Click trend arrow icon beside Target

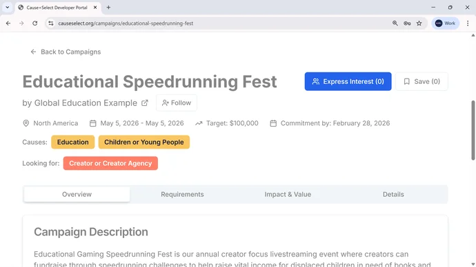(x=199, y=123)
